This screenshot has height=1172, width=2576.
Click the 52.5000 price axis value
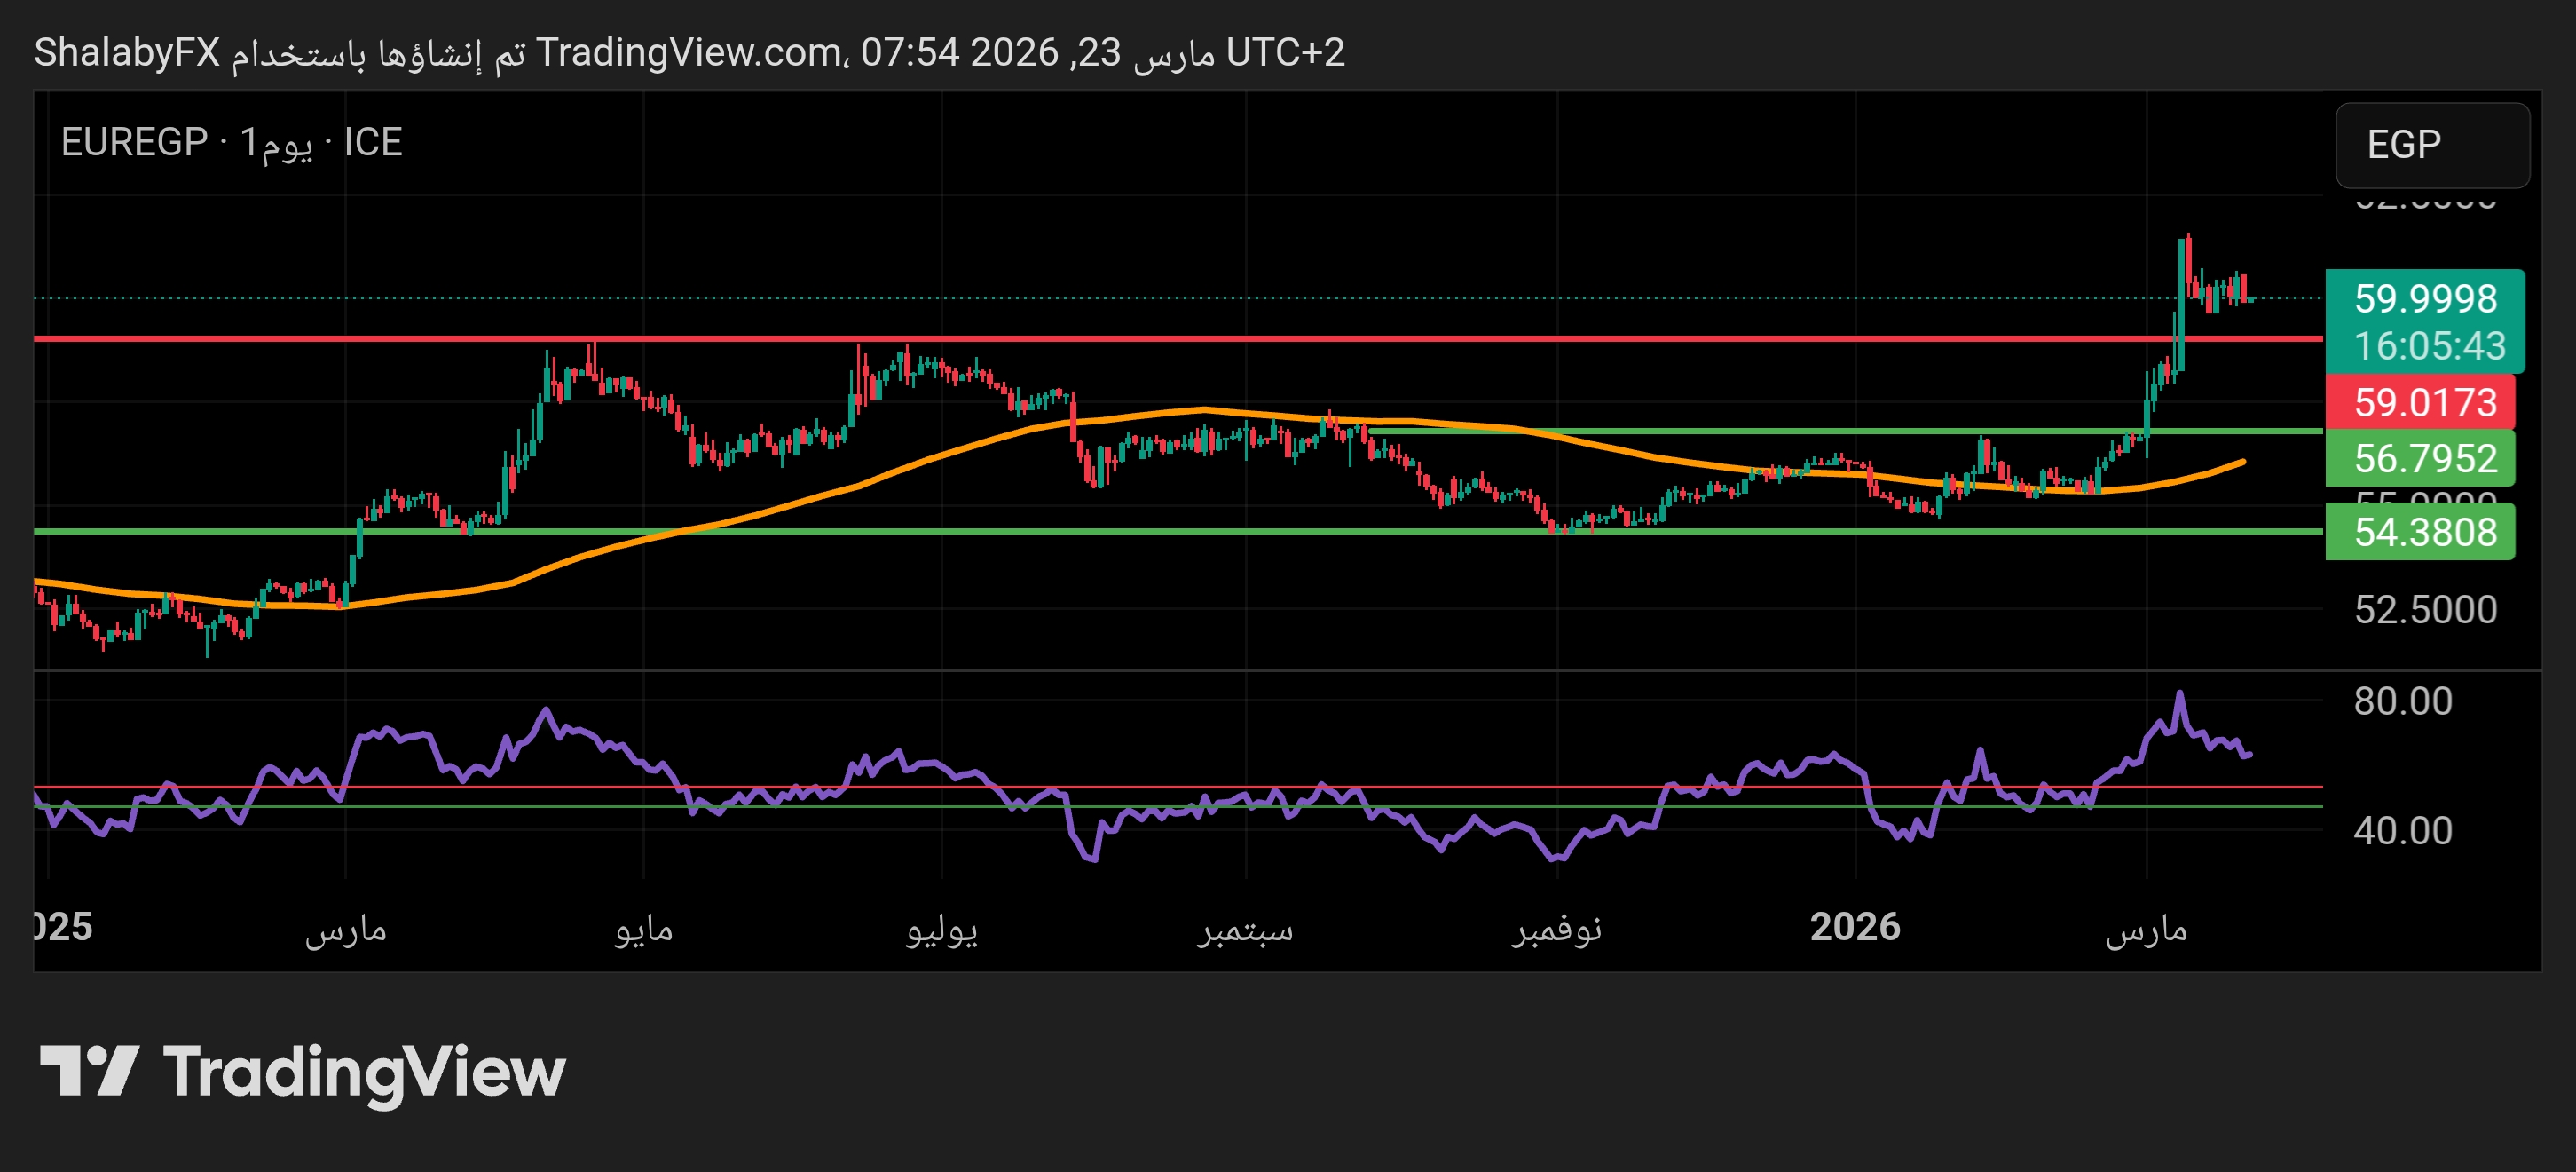(2424, 609)
